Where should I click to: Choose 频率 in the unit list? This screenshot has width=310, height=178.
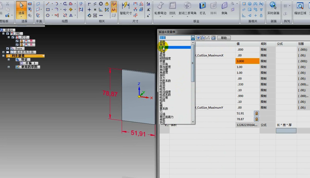pos(162,120)
